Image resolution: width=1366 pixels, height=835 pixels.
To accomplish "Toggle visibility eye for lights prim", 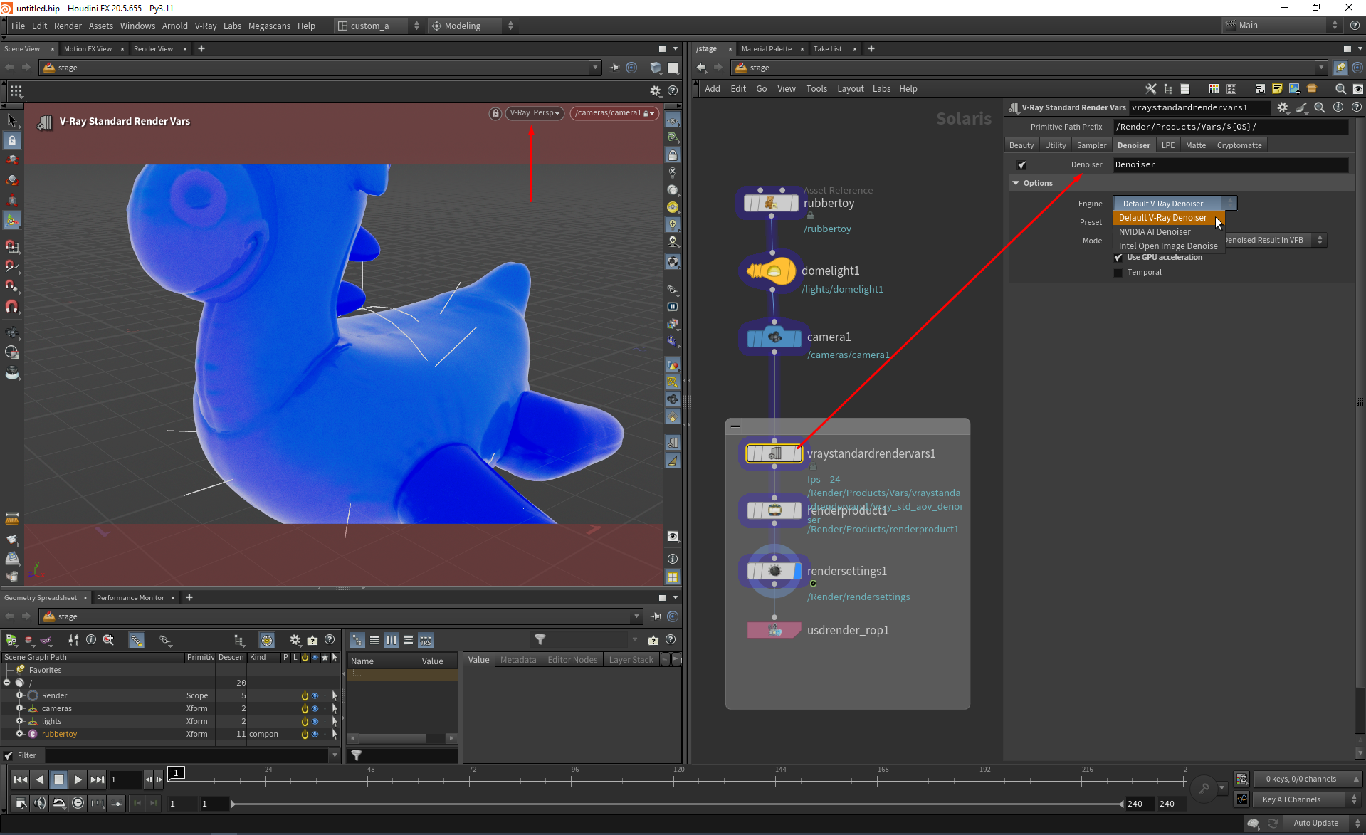I will 315,722.
